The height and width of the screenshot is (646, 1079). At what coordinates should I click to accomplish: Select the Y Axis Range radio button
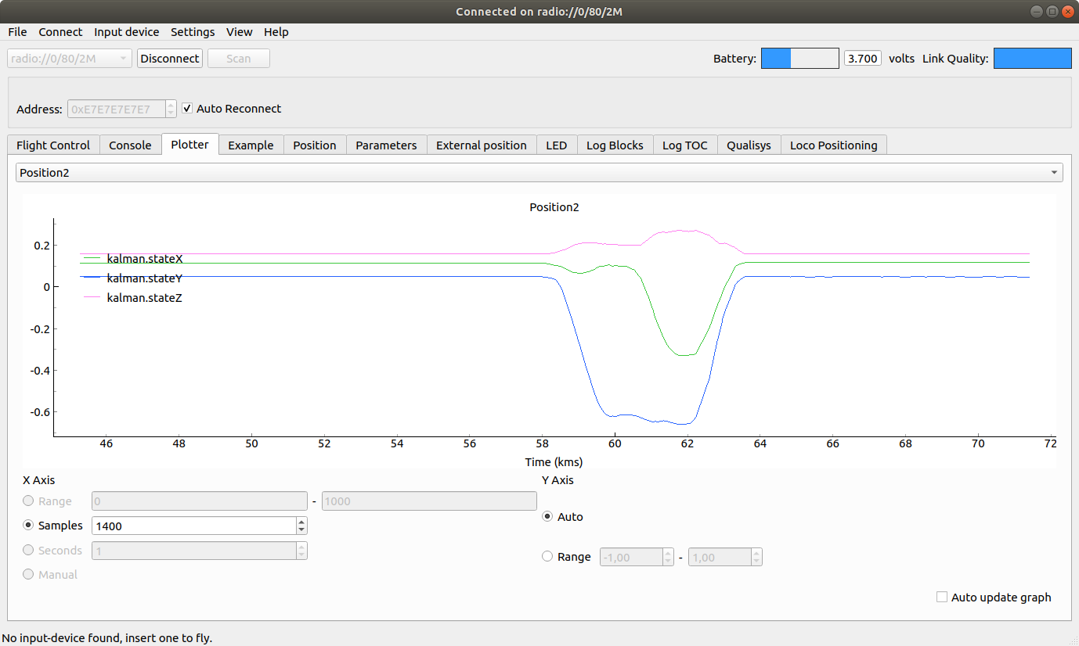tap(547, 557)
